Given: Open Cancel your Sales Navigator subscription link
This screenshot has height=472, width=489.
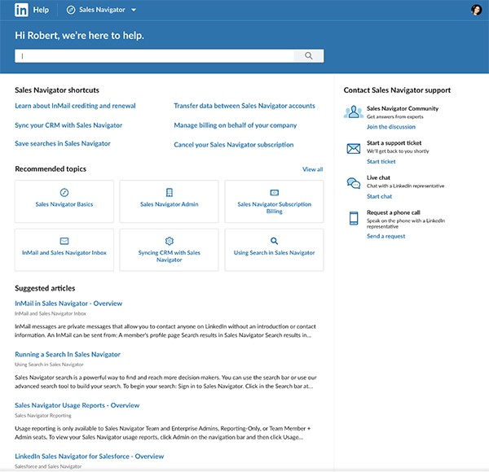Looking at the screenshot, I should click(233, 145).
